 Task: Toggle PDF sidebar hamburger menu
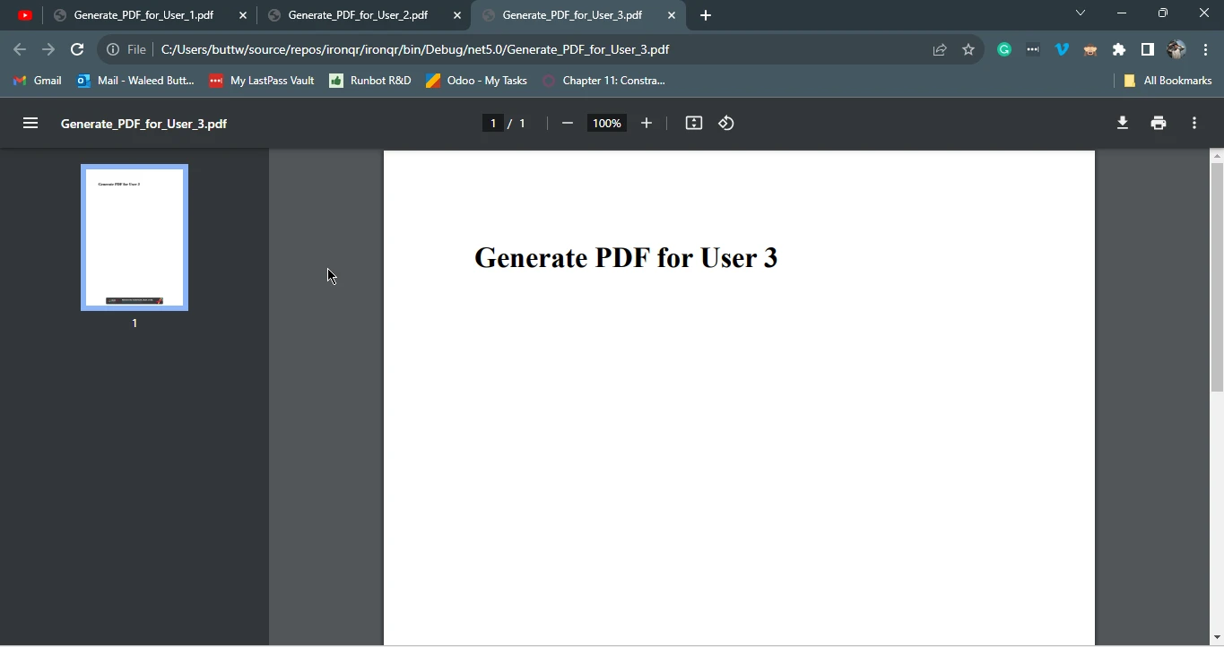click(x=30, y=124)
